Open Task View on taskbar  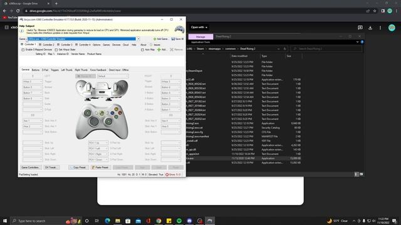coord(96,221)
